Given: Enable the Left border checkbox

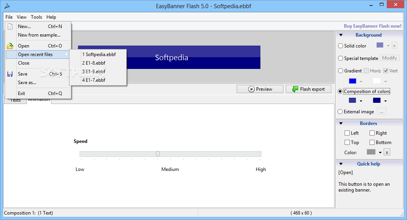Looking at the screenshot, I should point(347,133).
